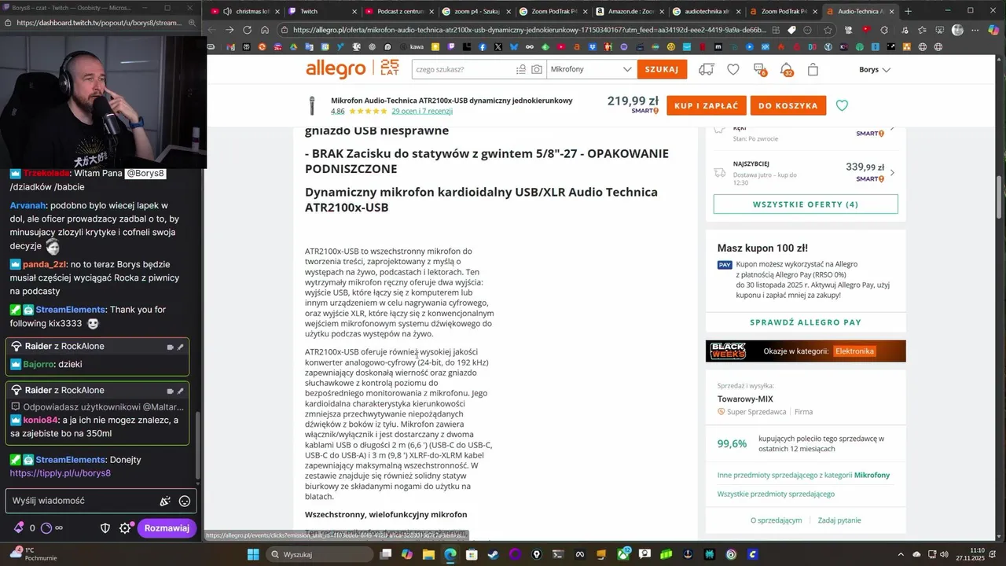The height and width of the screenshot is (566, 1006).
Task: Bookmark this page with the star icon
Action: 826,30
